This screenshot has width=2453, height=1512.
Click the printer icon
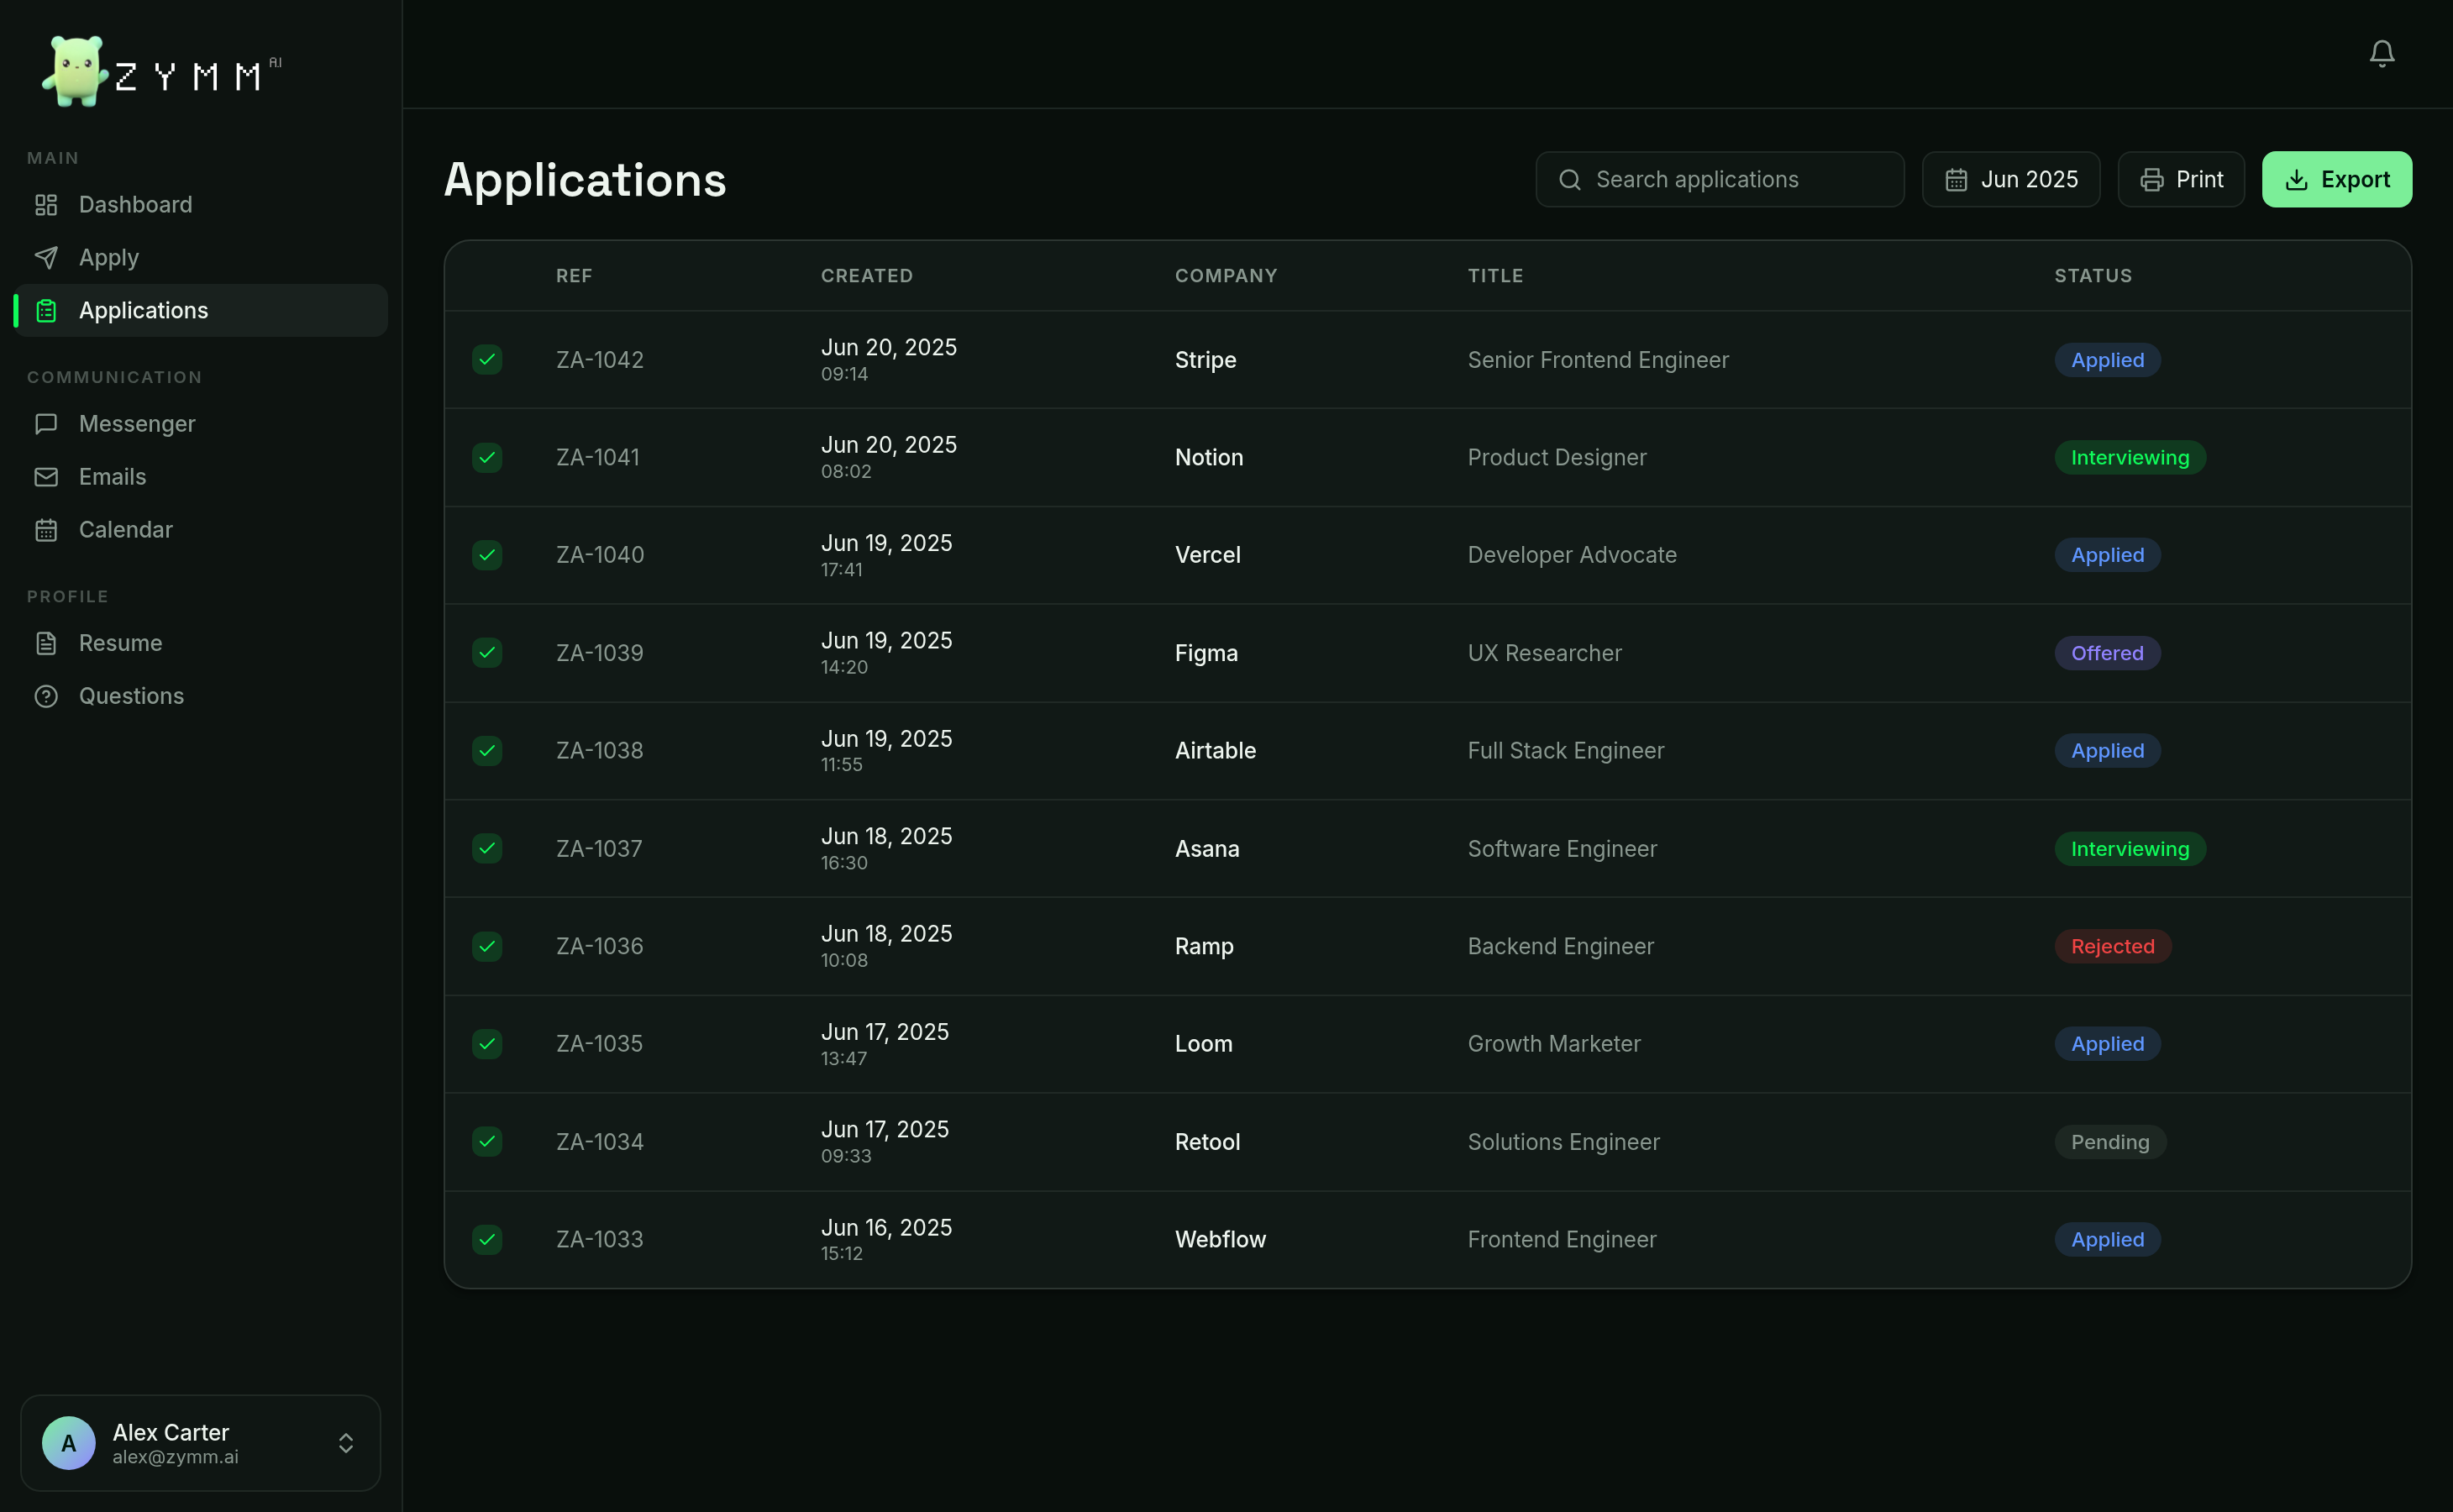2152,180
